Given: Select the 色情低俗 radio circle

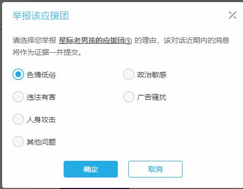Looking at the screenshot, I should (x=18, y=74).
